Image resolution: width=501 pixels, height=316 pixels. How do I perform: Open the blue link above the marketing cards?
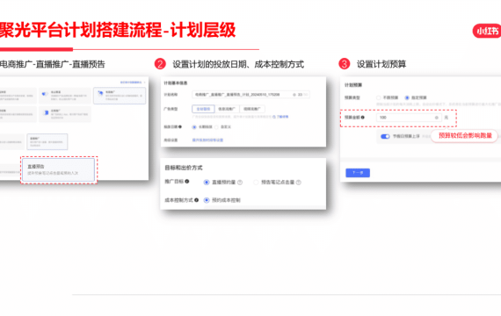(x=131, y=83)
